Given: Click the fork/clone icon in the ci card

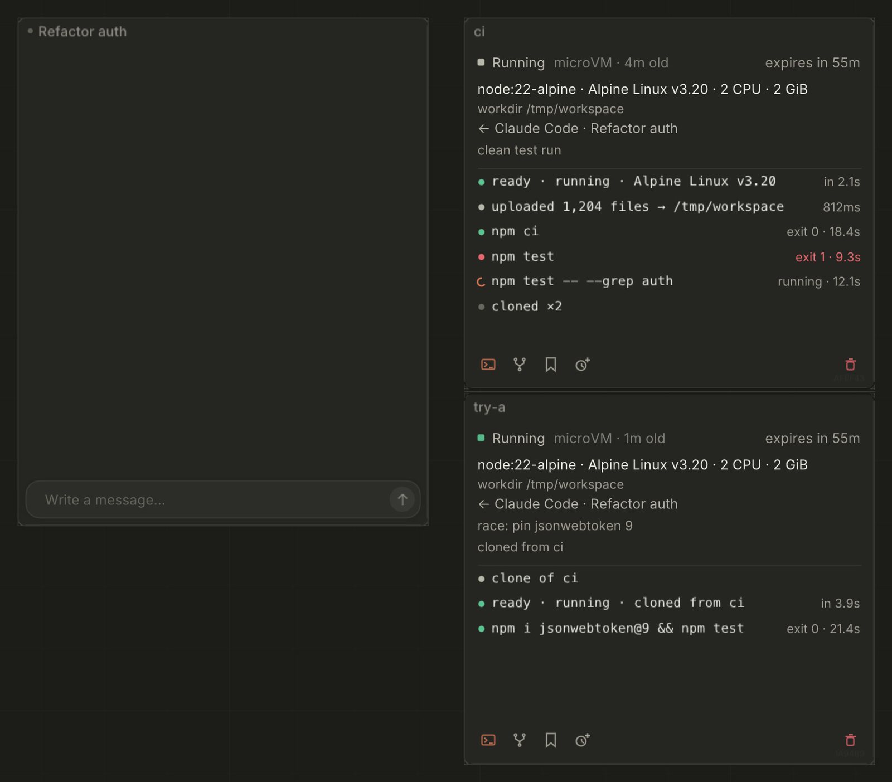Looking at the screenshot, I should (519, 365).
